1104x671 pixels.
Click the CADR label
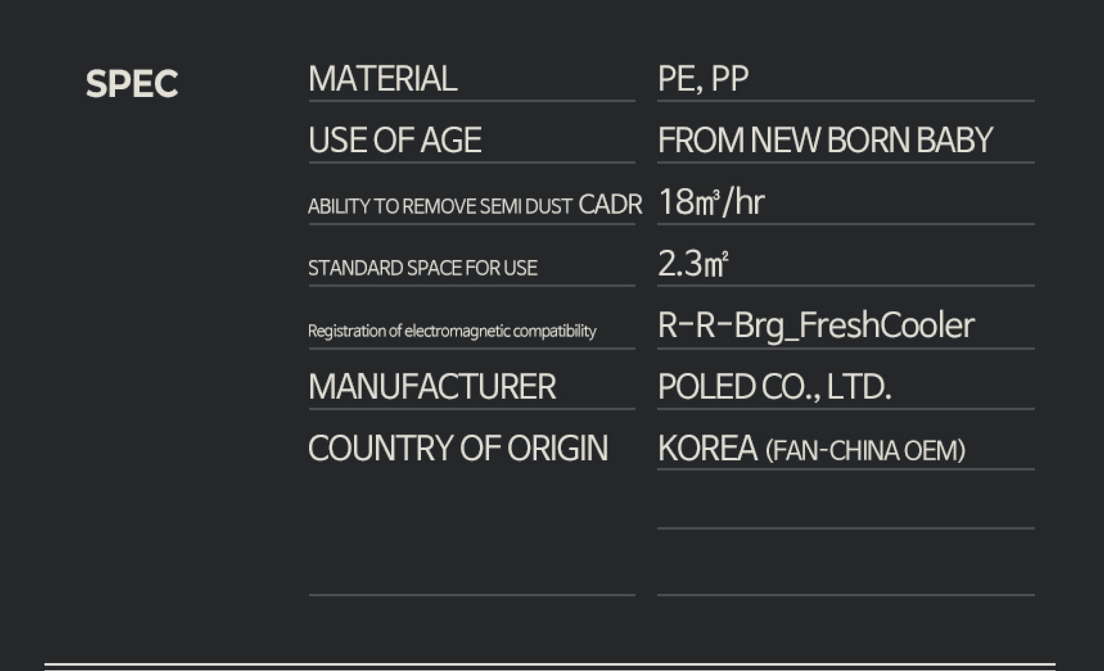point(610,204)
